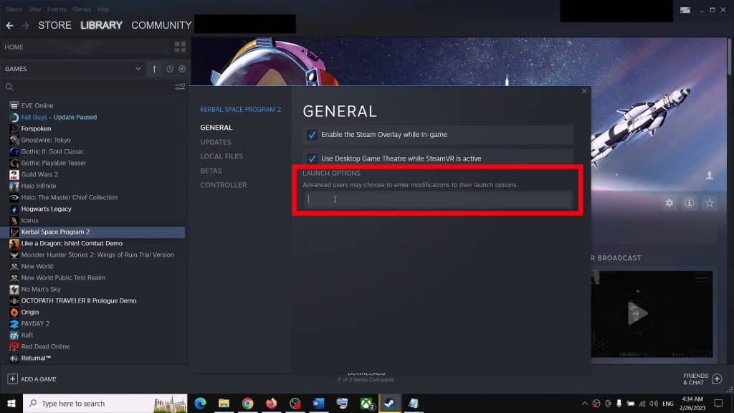Open game settings gear icon
Viewport: 734px width, 413px height.
point(669,203)
